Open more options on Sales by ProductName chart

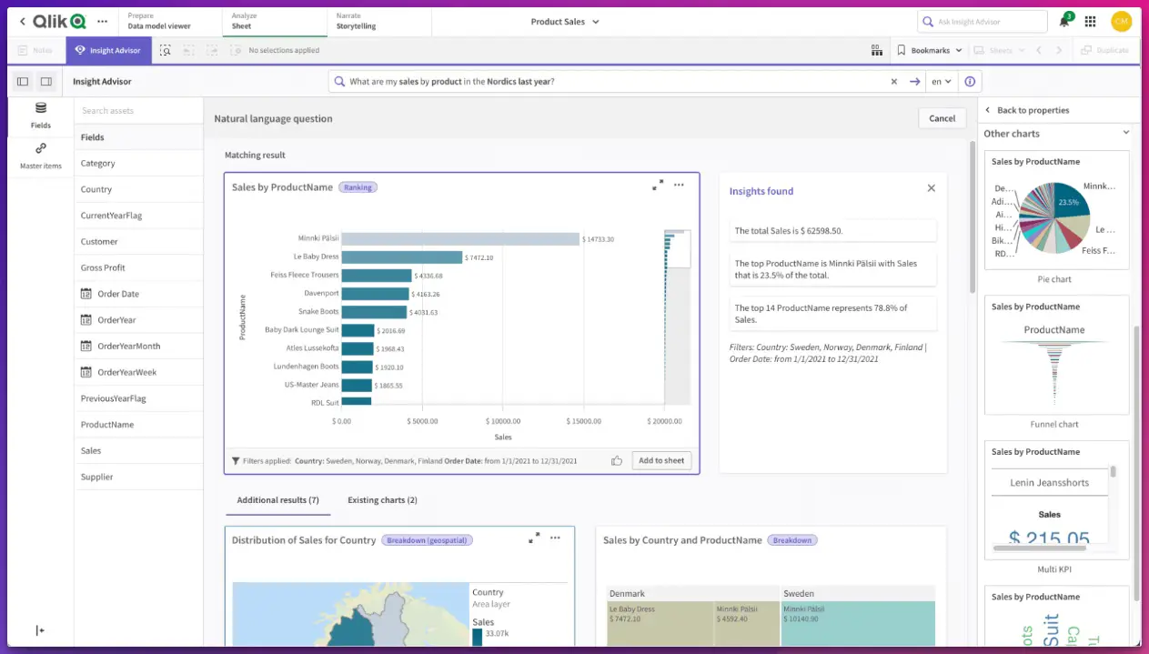click(x=679, y=185)
